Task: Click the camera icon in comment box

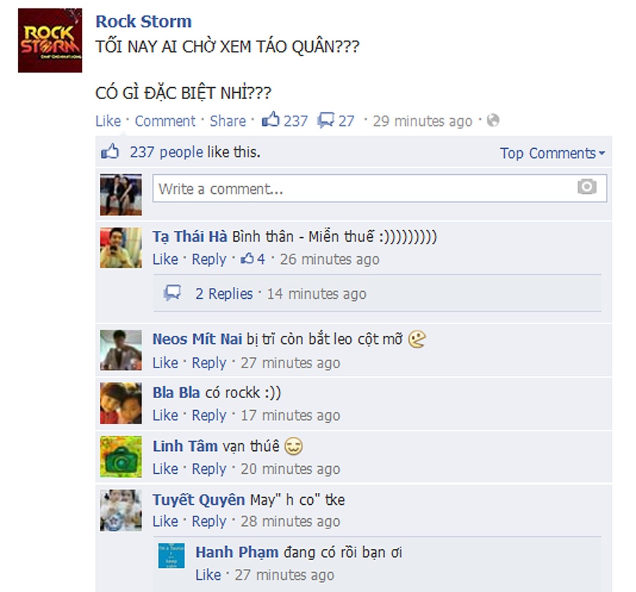Action: [x=586, y=186]
